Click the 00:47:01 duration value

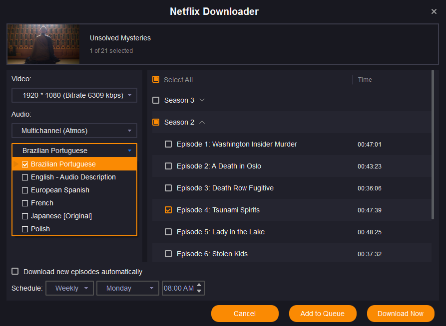click(x=370, y=144)
